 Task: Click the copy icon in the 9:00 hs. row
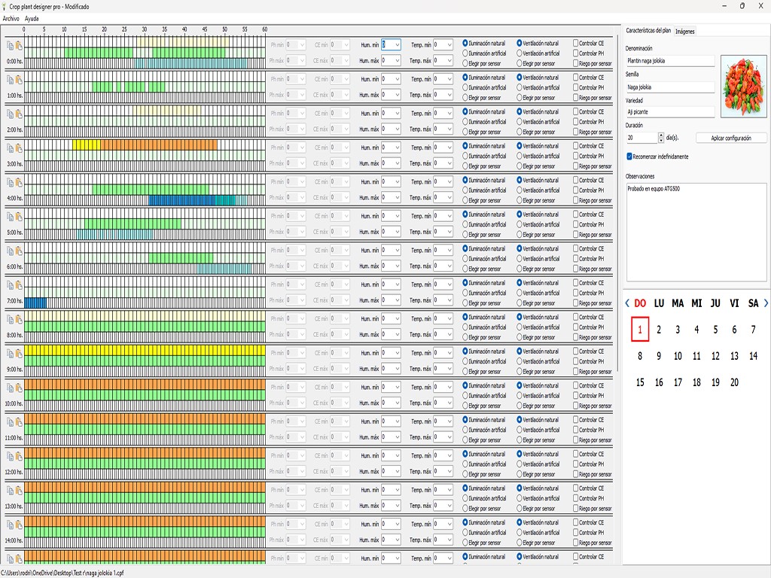point(10,353)
